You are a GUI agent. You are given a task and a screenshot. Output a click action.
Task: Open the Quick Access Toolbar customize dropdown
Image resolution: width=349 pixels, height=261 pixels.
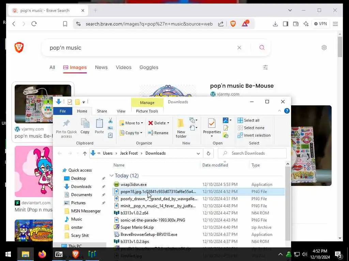pyautogui.click(x=84, y=102)
